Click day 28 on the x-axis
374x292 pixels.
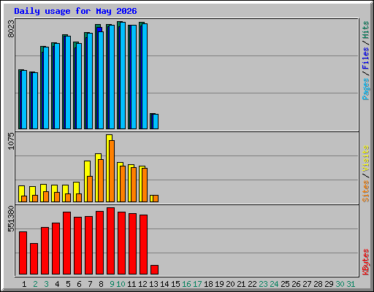coord(318,284)
